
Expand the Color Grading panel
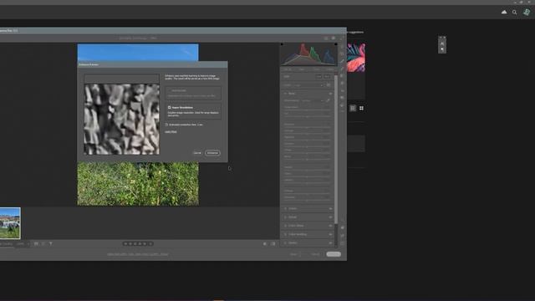(285, 234)
